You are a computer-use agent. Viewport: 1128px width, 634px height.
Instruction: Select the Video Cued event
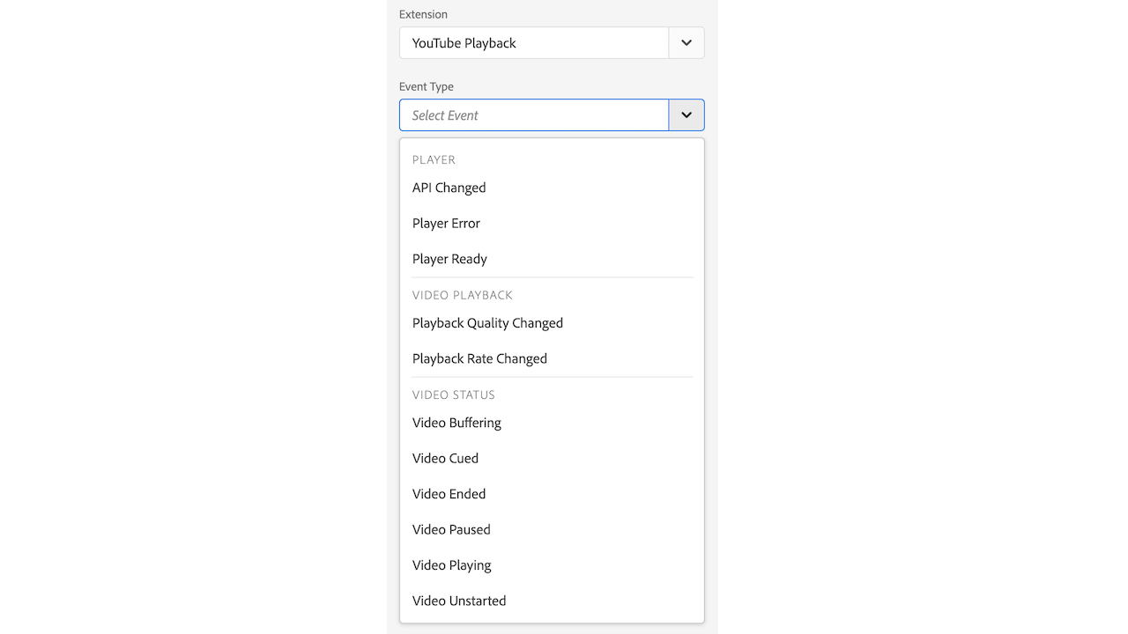pos(445,458)
